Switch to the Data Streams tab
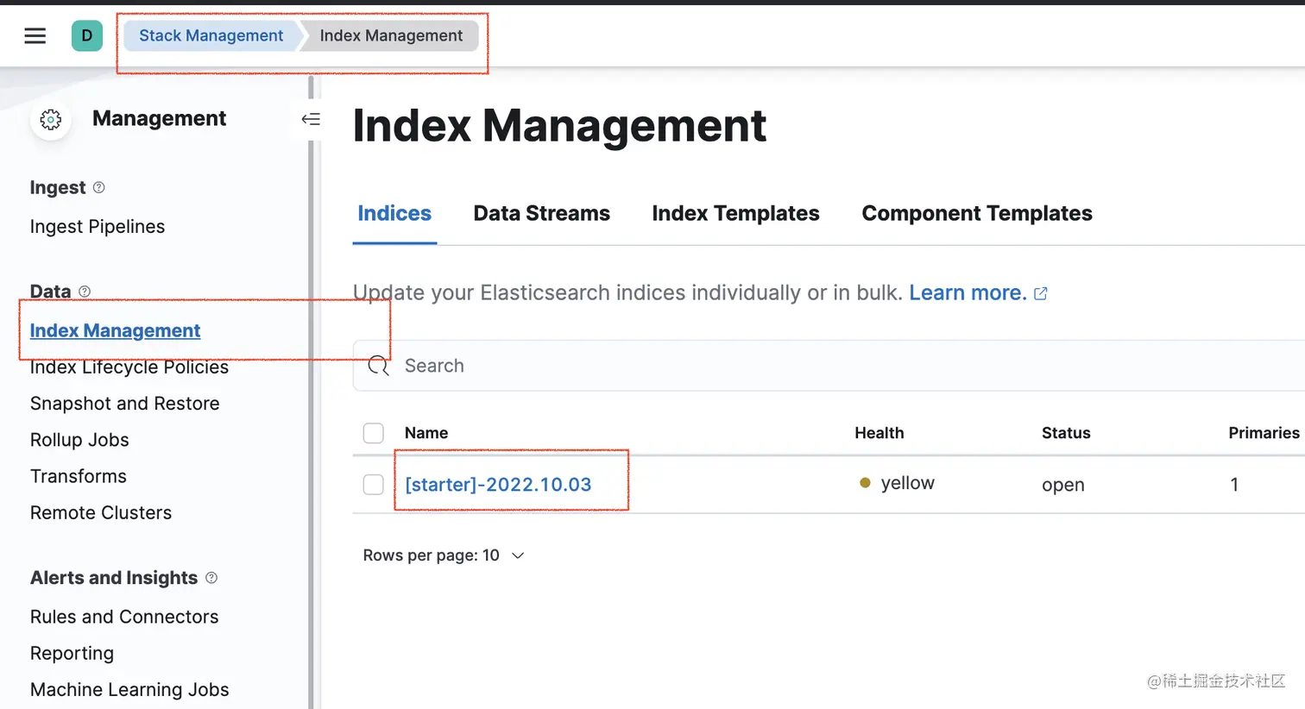1305x709 pixels. tap(541, 213)
